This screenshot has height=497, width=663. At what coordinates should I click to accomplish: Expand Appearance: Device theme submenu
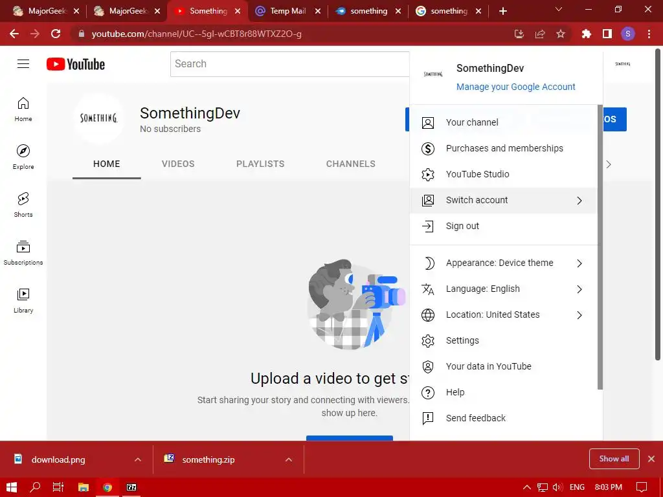coord(579,263)
